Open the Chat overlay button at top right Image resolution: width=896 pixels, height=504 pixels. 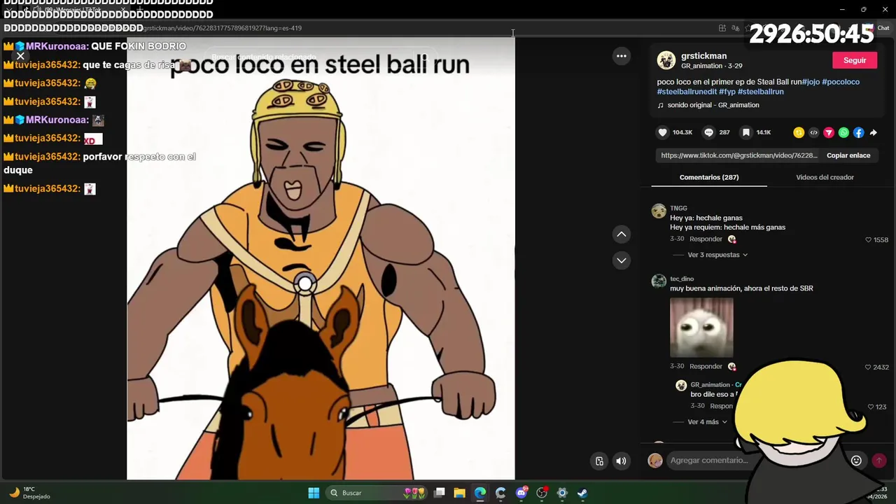(x=878, y=28)
